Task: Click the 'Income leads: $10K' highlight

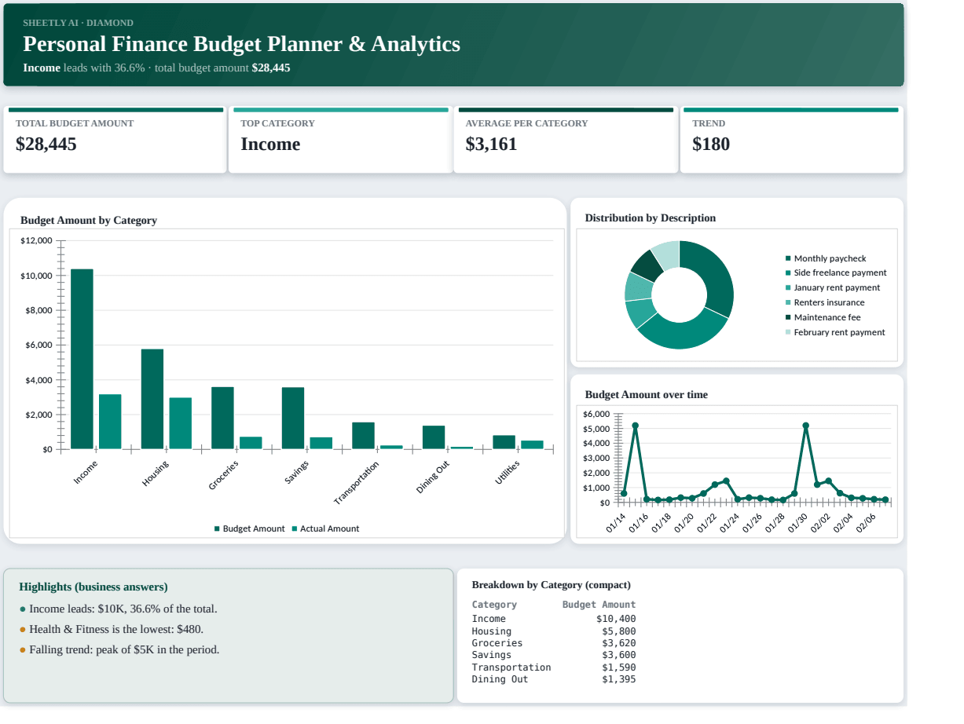Action: (118, 609)
